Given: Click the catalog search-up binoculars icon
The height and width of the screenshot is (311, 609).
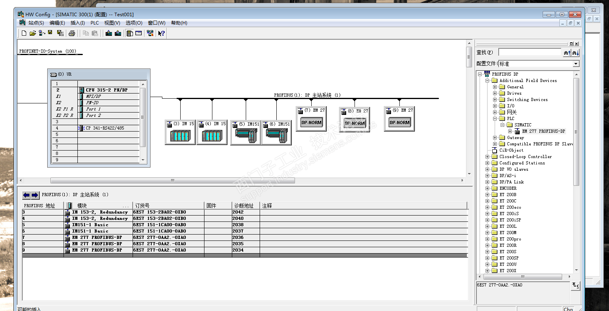Looking at the screenshot, I should click(567, 52).
